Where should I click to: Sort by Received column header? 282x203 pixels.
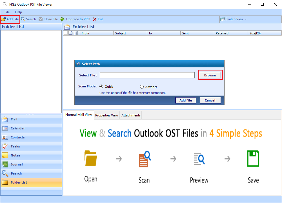231,33
